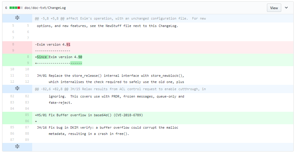Collapse the ChangeLog file diff with chevron
Image resolution: width=297 pixels, height=153 pixels.
(x=286, y=8)
